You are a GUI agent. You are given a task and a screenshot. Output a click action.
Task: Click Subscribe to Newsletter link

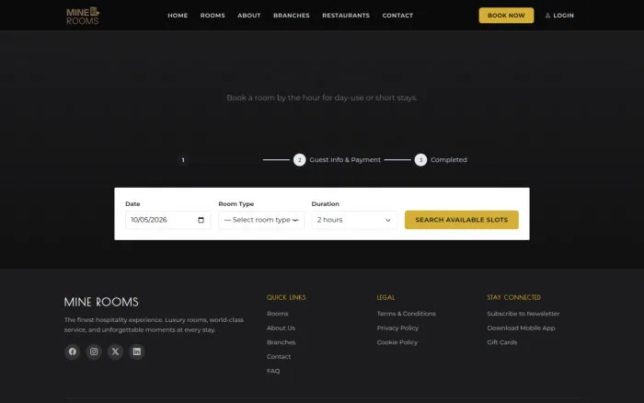coord(523,314)
